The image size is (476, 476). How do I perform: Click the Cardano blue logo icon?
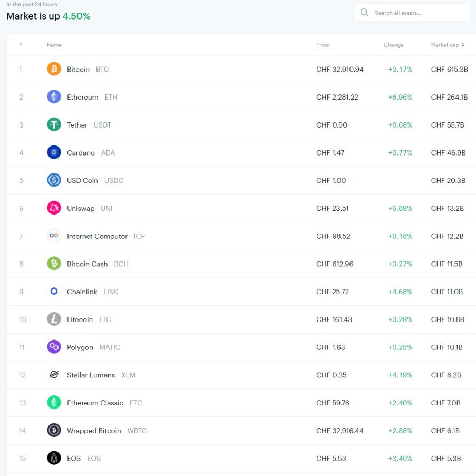[54, 152]
